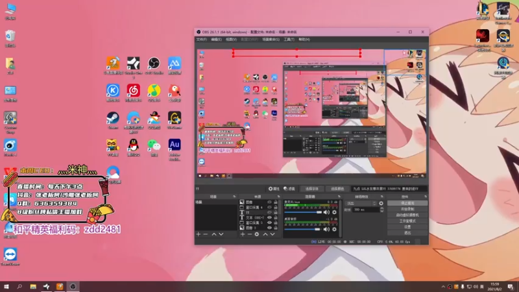
Task: Select Studio One 5 desktop shortcut
Action: tap(134, 67)
